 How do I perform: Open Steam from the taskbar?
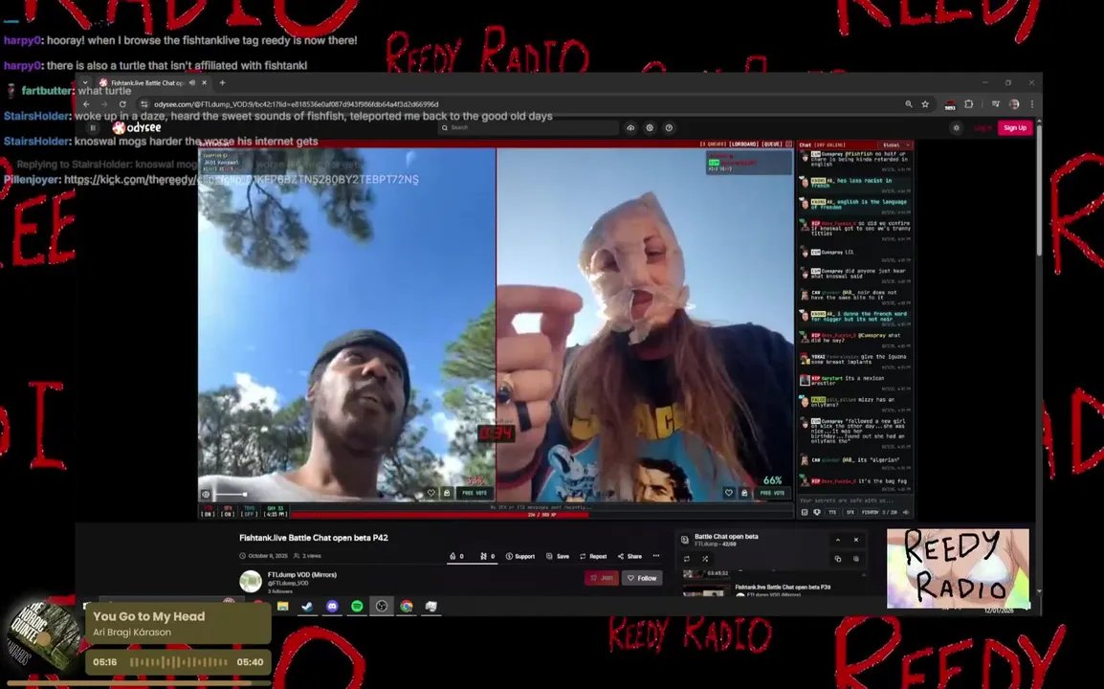pos(308,606)
